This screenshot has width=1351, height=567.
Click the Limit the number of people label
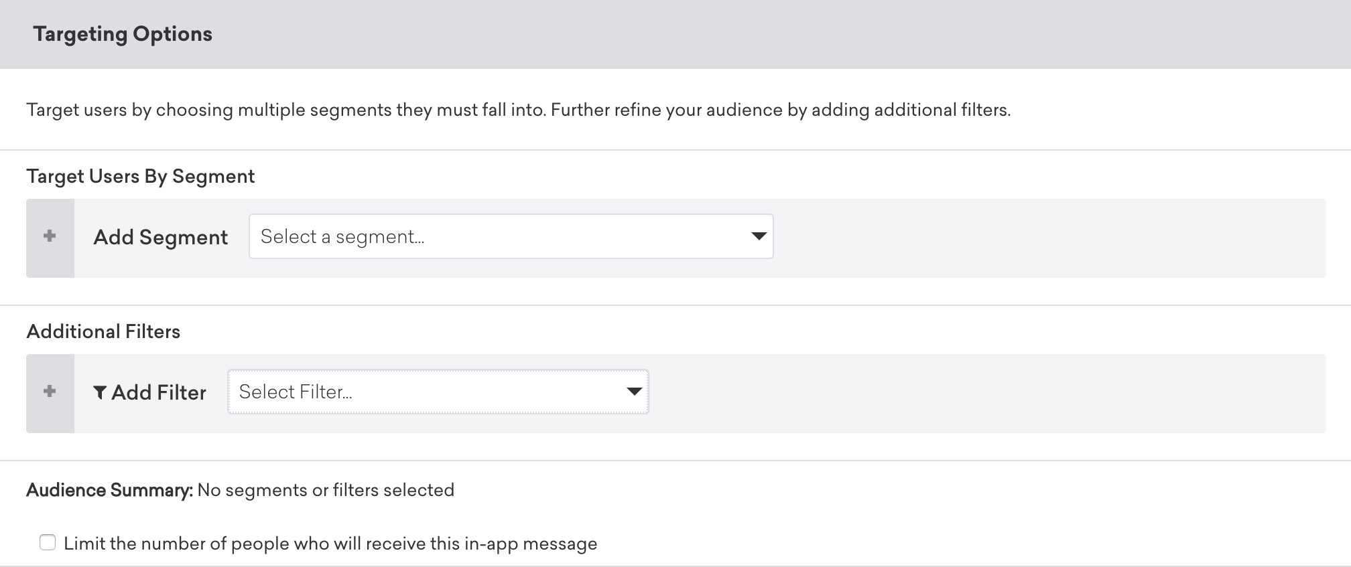tap(330, 544)
